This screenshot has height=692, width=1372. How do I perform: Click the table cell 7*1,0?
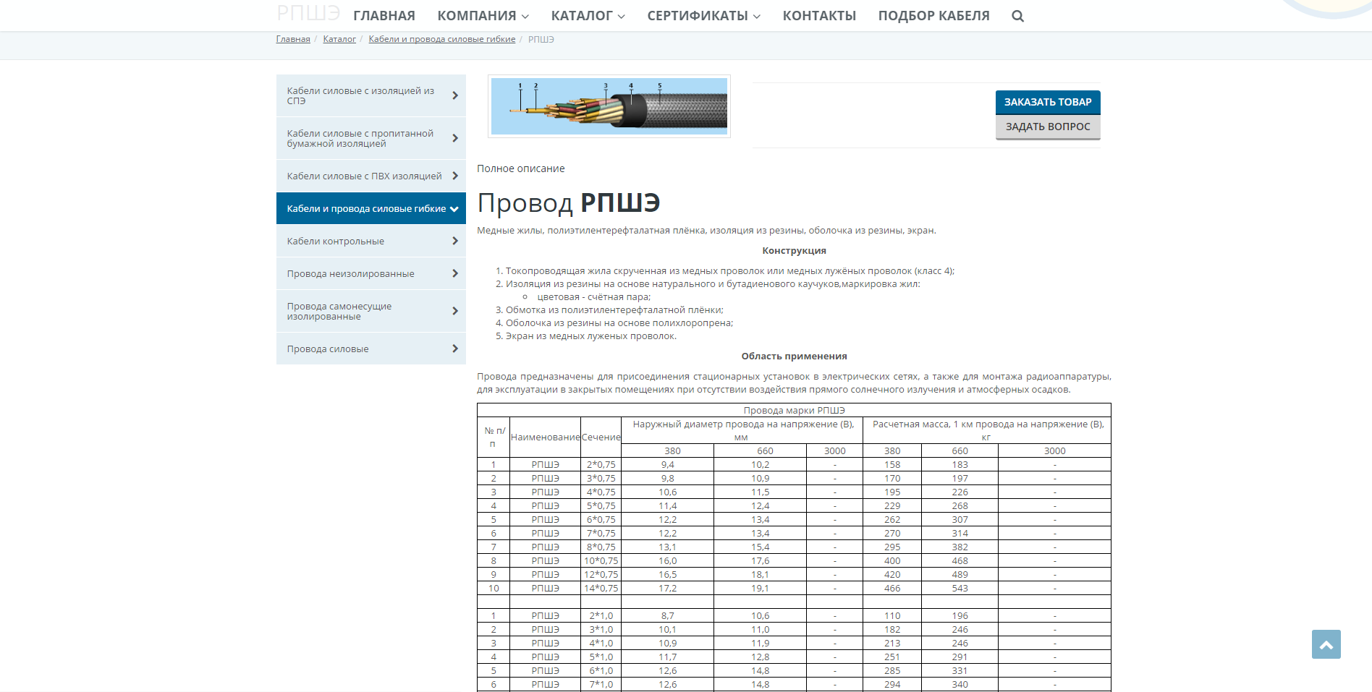601,684
